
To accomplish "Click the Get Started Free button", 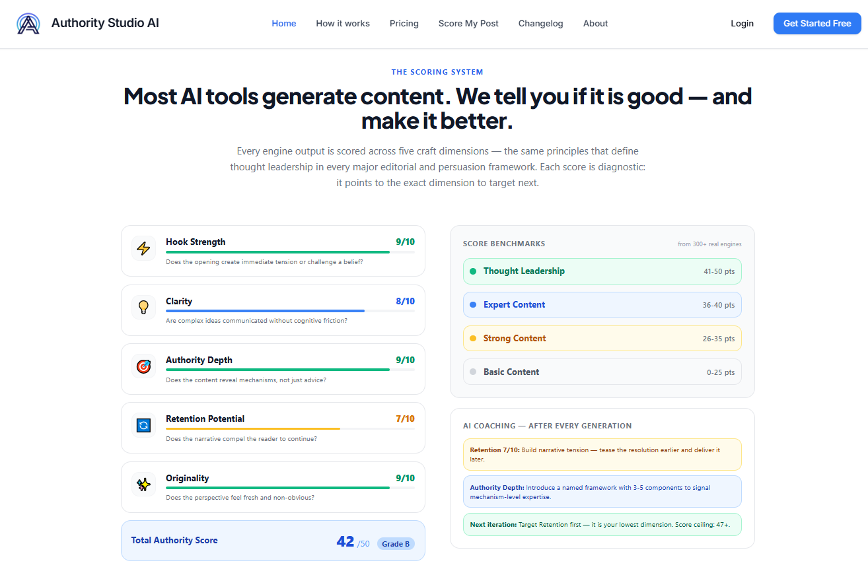I will (817, 23).
